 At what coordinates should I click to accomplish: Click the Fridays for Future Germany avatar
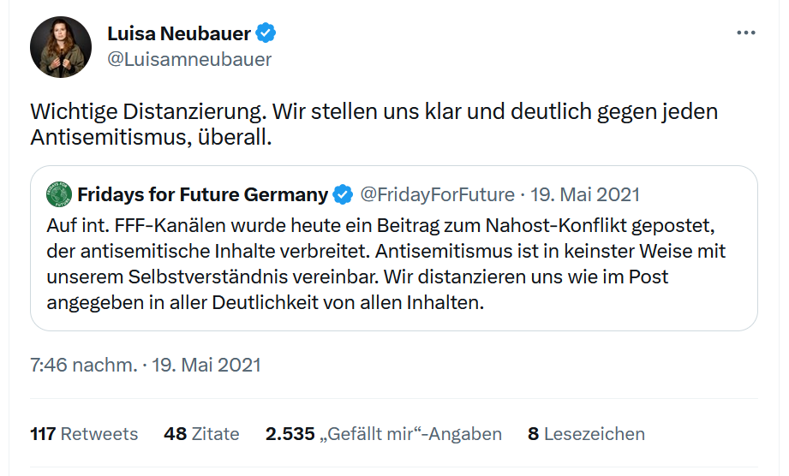pos(59,194)
